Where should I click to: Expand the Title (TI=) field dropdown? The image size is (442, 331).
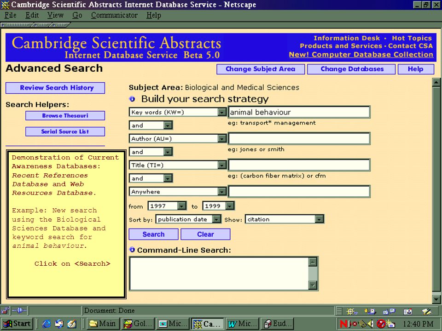click(222, 165)
